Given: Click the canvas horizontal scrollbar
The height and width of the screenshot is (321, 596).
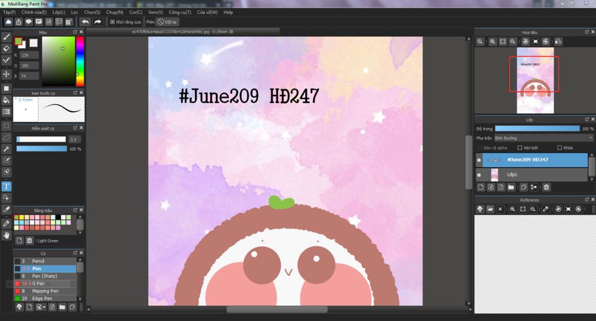Looking at the screenshot, I should pos(276,309).
